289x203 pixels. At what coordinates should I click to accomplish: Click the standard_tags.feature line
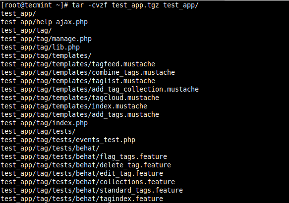pos(92,191)
